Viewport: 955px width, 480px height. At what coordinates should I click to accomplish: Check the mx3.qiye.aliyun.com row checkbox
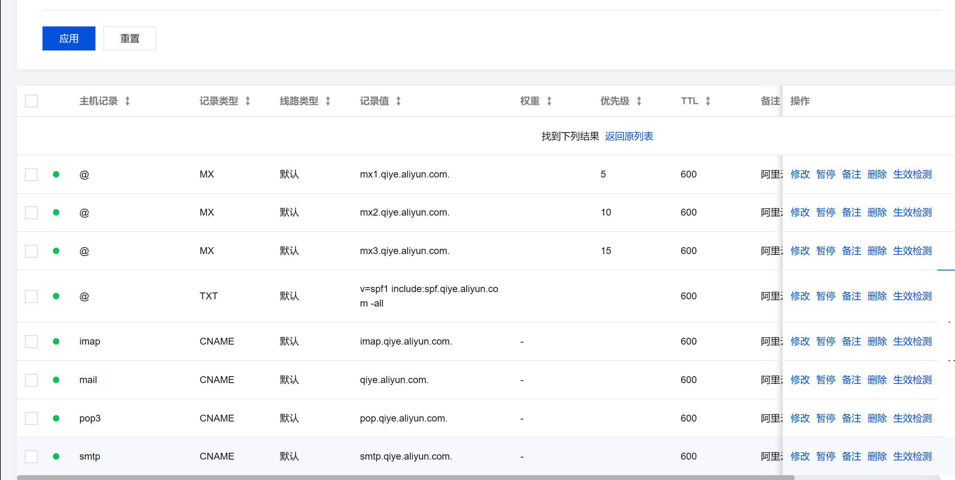[x=31, y=251]
